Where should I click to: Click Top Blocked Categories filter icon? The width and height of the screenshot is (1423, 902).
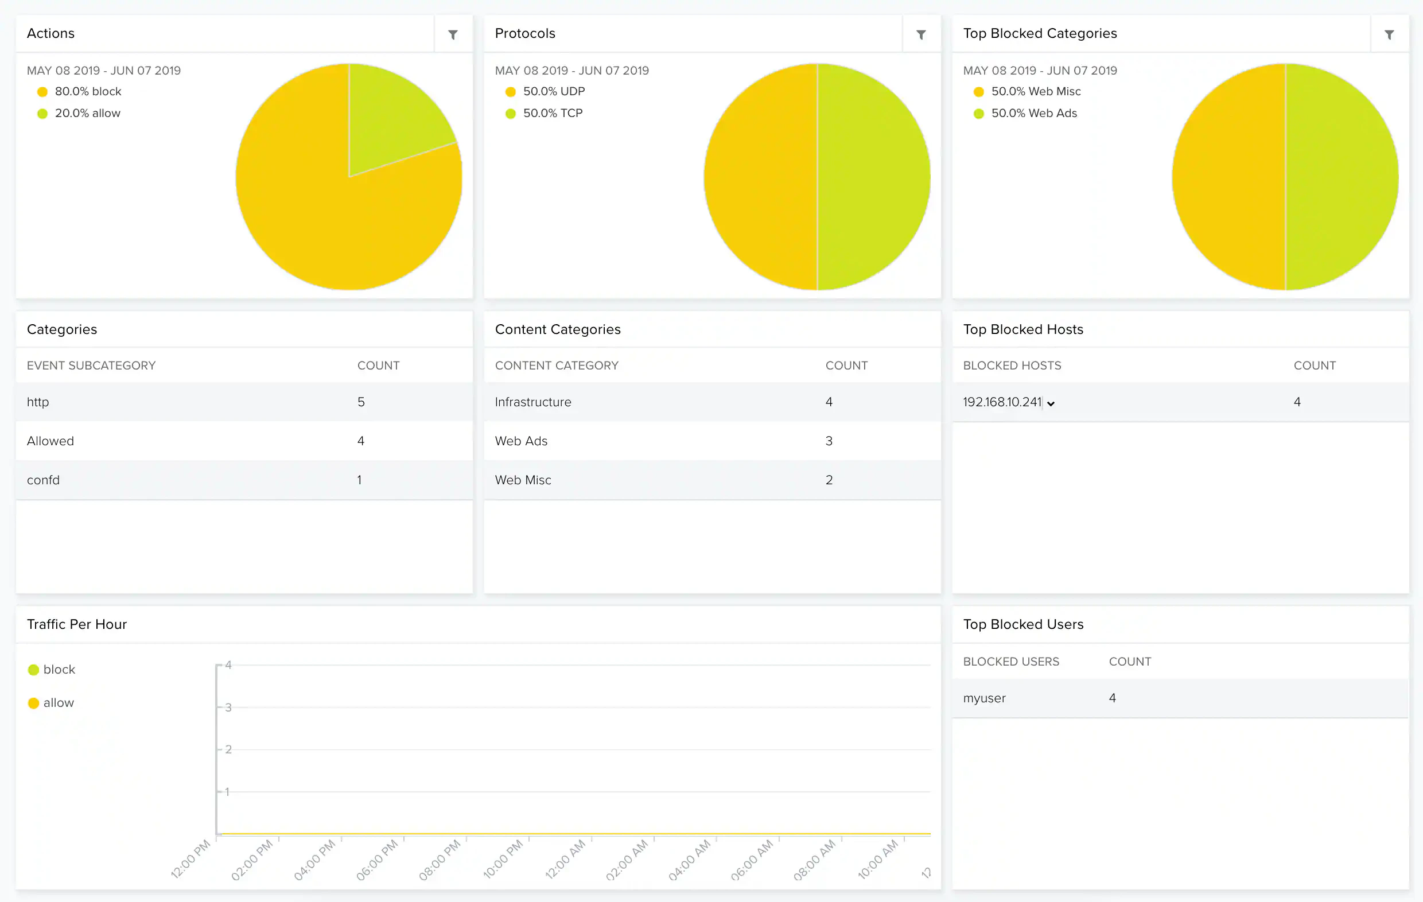[x=1389, y=34]
